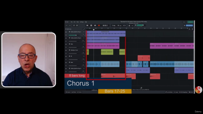Click the blue Start Session button
The width and height of the screenshot is (203, 114).
(189, 25)
